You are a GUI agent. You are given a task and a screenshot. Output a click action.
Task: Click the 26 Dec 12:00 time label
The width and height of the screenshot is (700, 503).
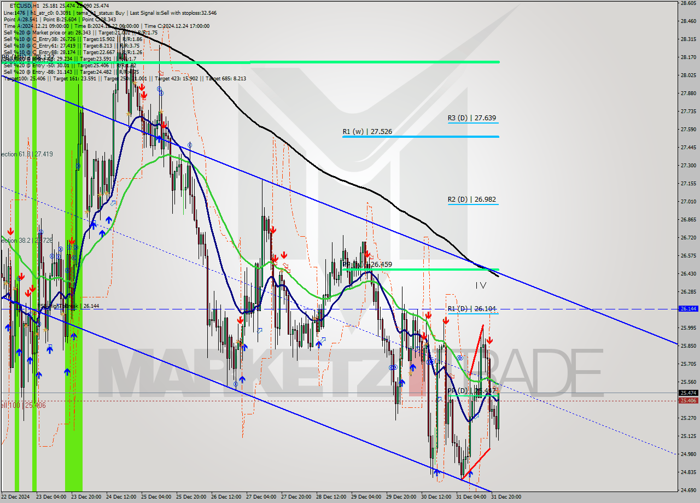click(x=226, y=497)
